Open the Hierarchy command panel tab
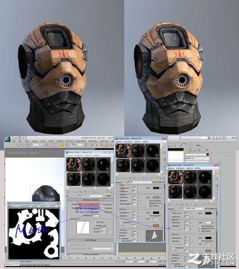The height and width of the screenshot is (269, 239). 194,150
